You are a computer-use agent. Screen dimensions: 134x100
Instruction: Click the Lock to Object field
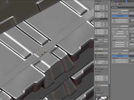coord(101,53)
